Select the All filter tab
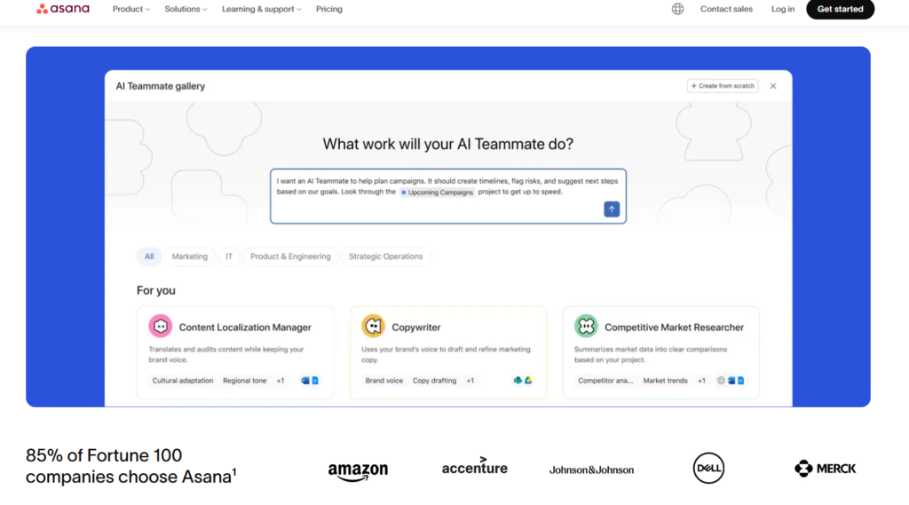This screenshot has height=505, width=909. click(x=149, y=256)
